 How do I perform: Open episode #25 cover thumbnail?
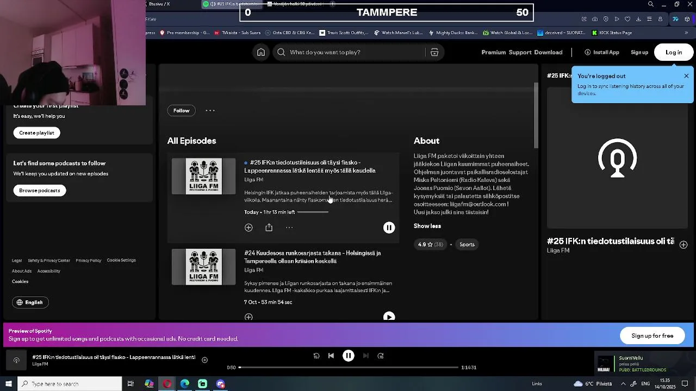204,176
